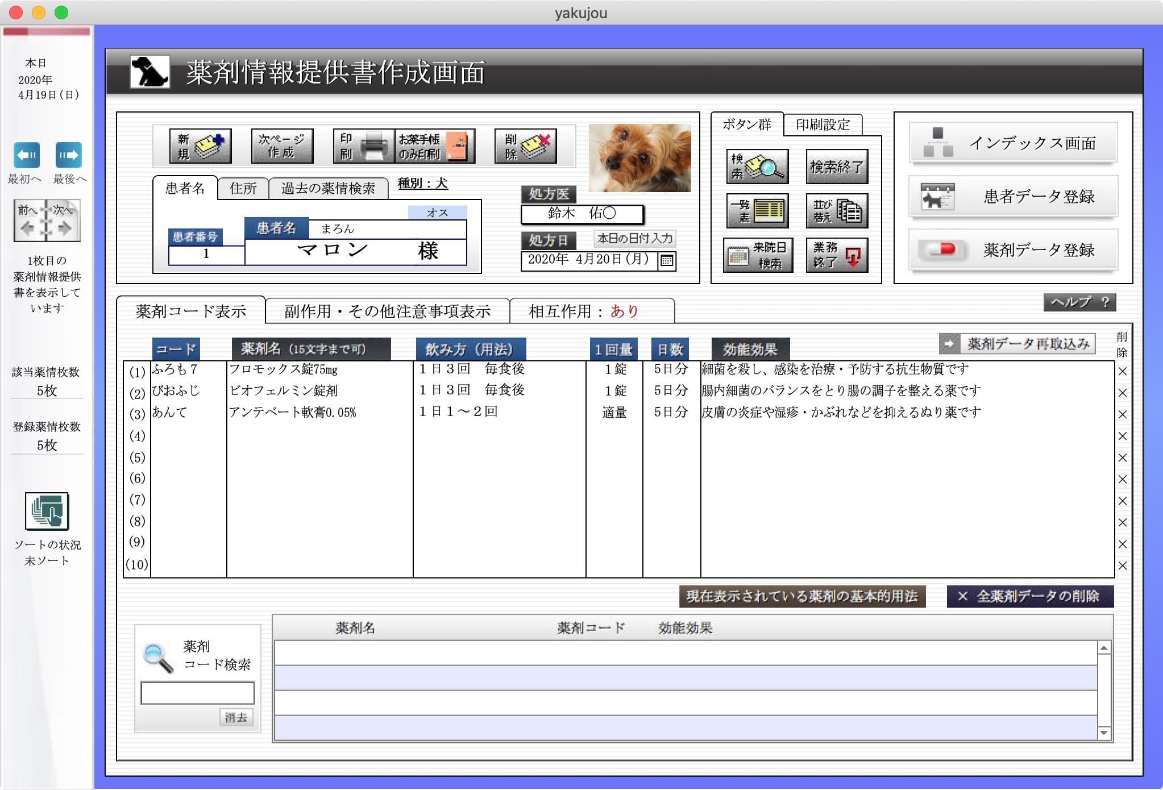Open 来院日検索 visit-date search icon
Screen dimensions: 1163x790
[758, 255]
